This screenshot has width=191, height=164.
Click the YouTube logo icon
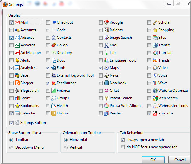tap(155, 113)
